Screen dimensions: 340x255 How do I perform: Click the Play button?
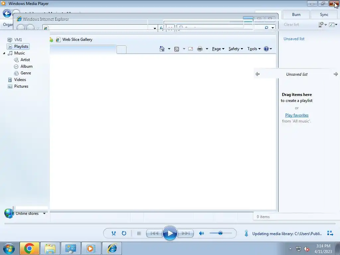[x=170, y=233]
